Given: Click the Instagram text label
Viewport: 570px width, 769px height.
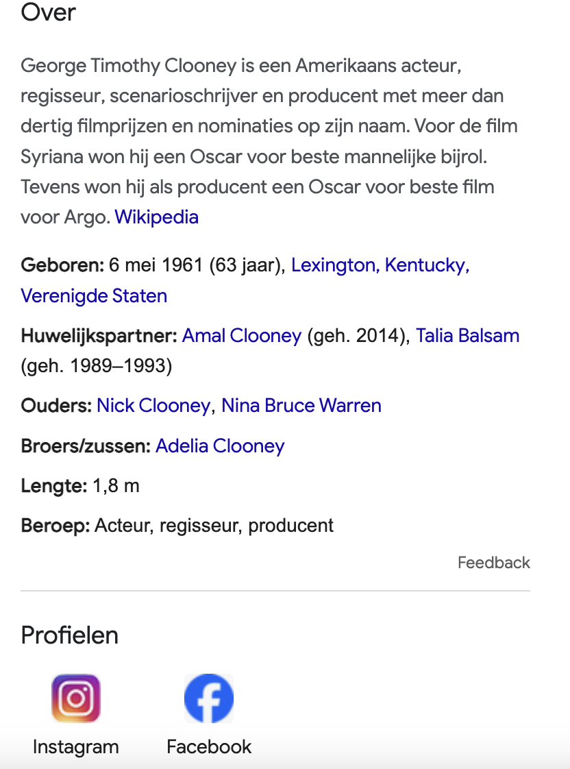Looking at the screenshot, I should click(x=76, y=746).
